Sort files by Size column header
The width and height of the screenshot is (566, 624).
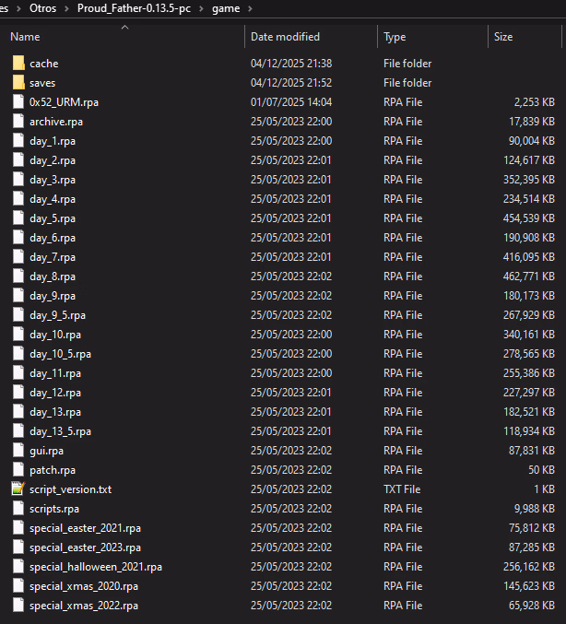[503, 37]
